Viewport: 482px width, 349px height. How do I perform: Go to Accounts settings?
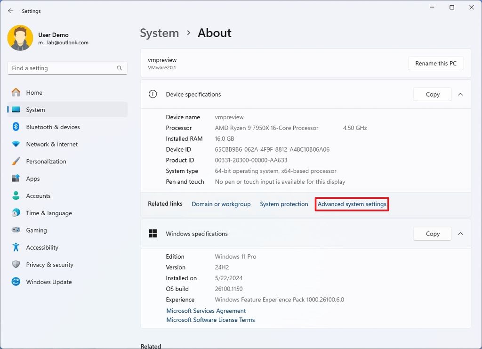38,195
